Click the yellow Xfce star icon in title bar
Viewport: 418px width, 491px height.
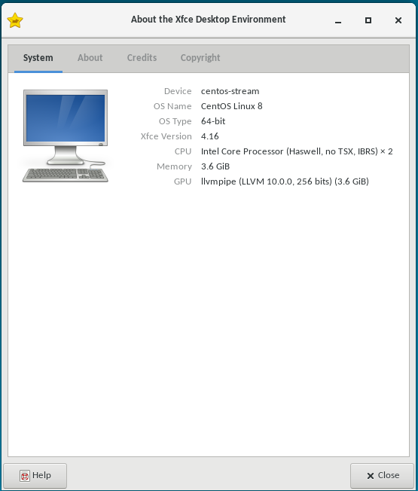[15, 20]
